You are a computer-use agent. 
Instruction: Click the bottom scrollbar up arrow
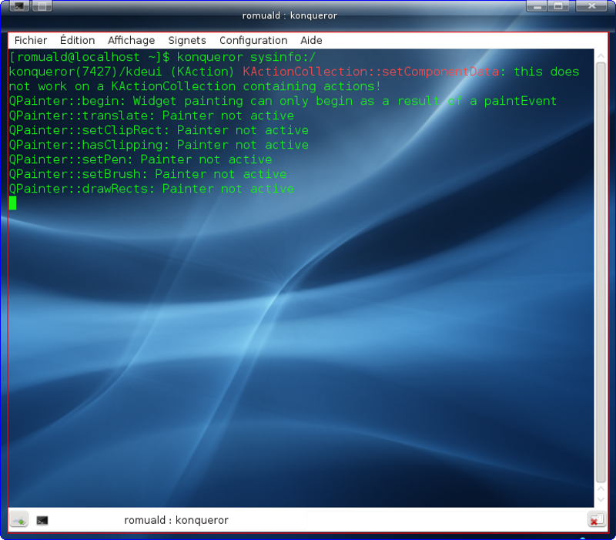pyautogui.click(x=601, y=488)
